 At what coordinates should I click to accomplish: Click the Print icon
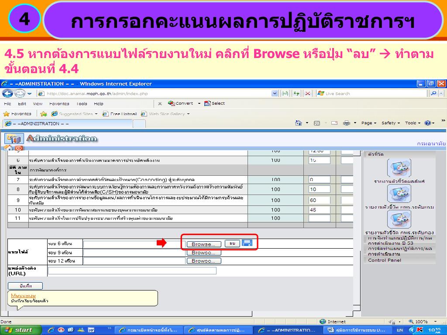coord(346,123)
